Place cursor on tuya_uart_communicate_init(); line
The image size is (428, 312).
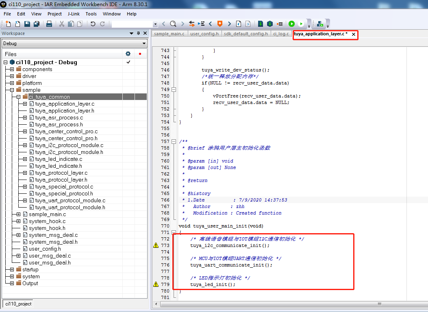(x=231, y=265)
